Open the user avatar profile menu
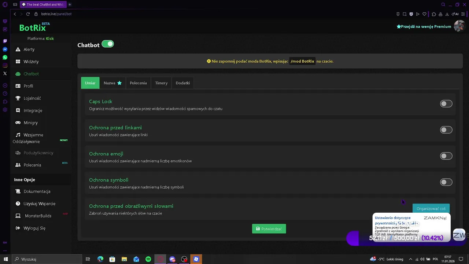This screenshot has height=264, width=469. point(459,26)
